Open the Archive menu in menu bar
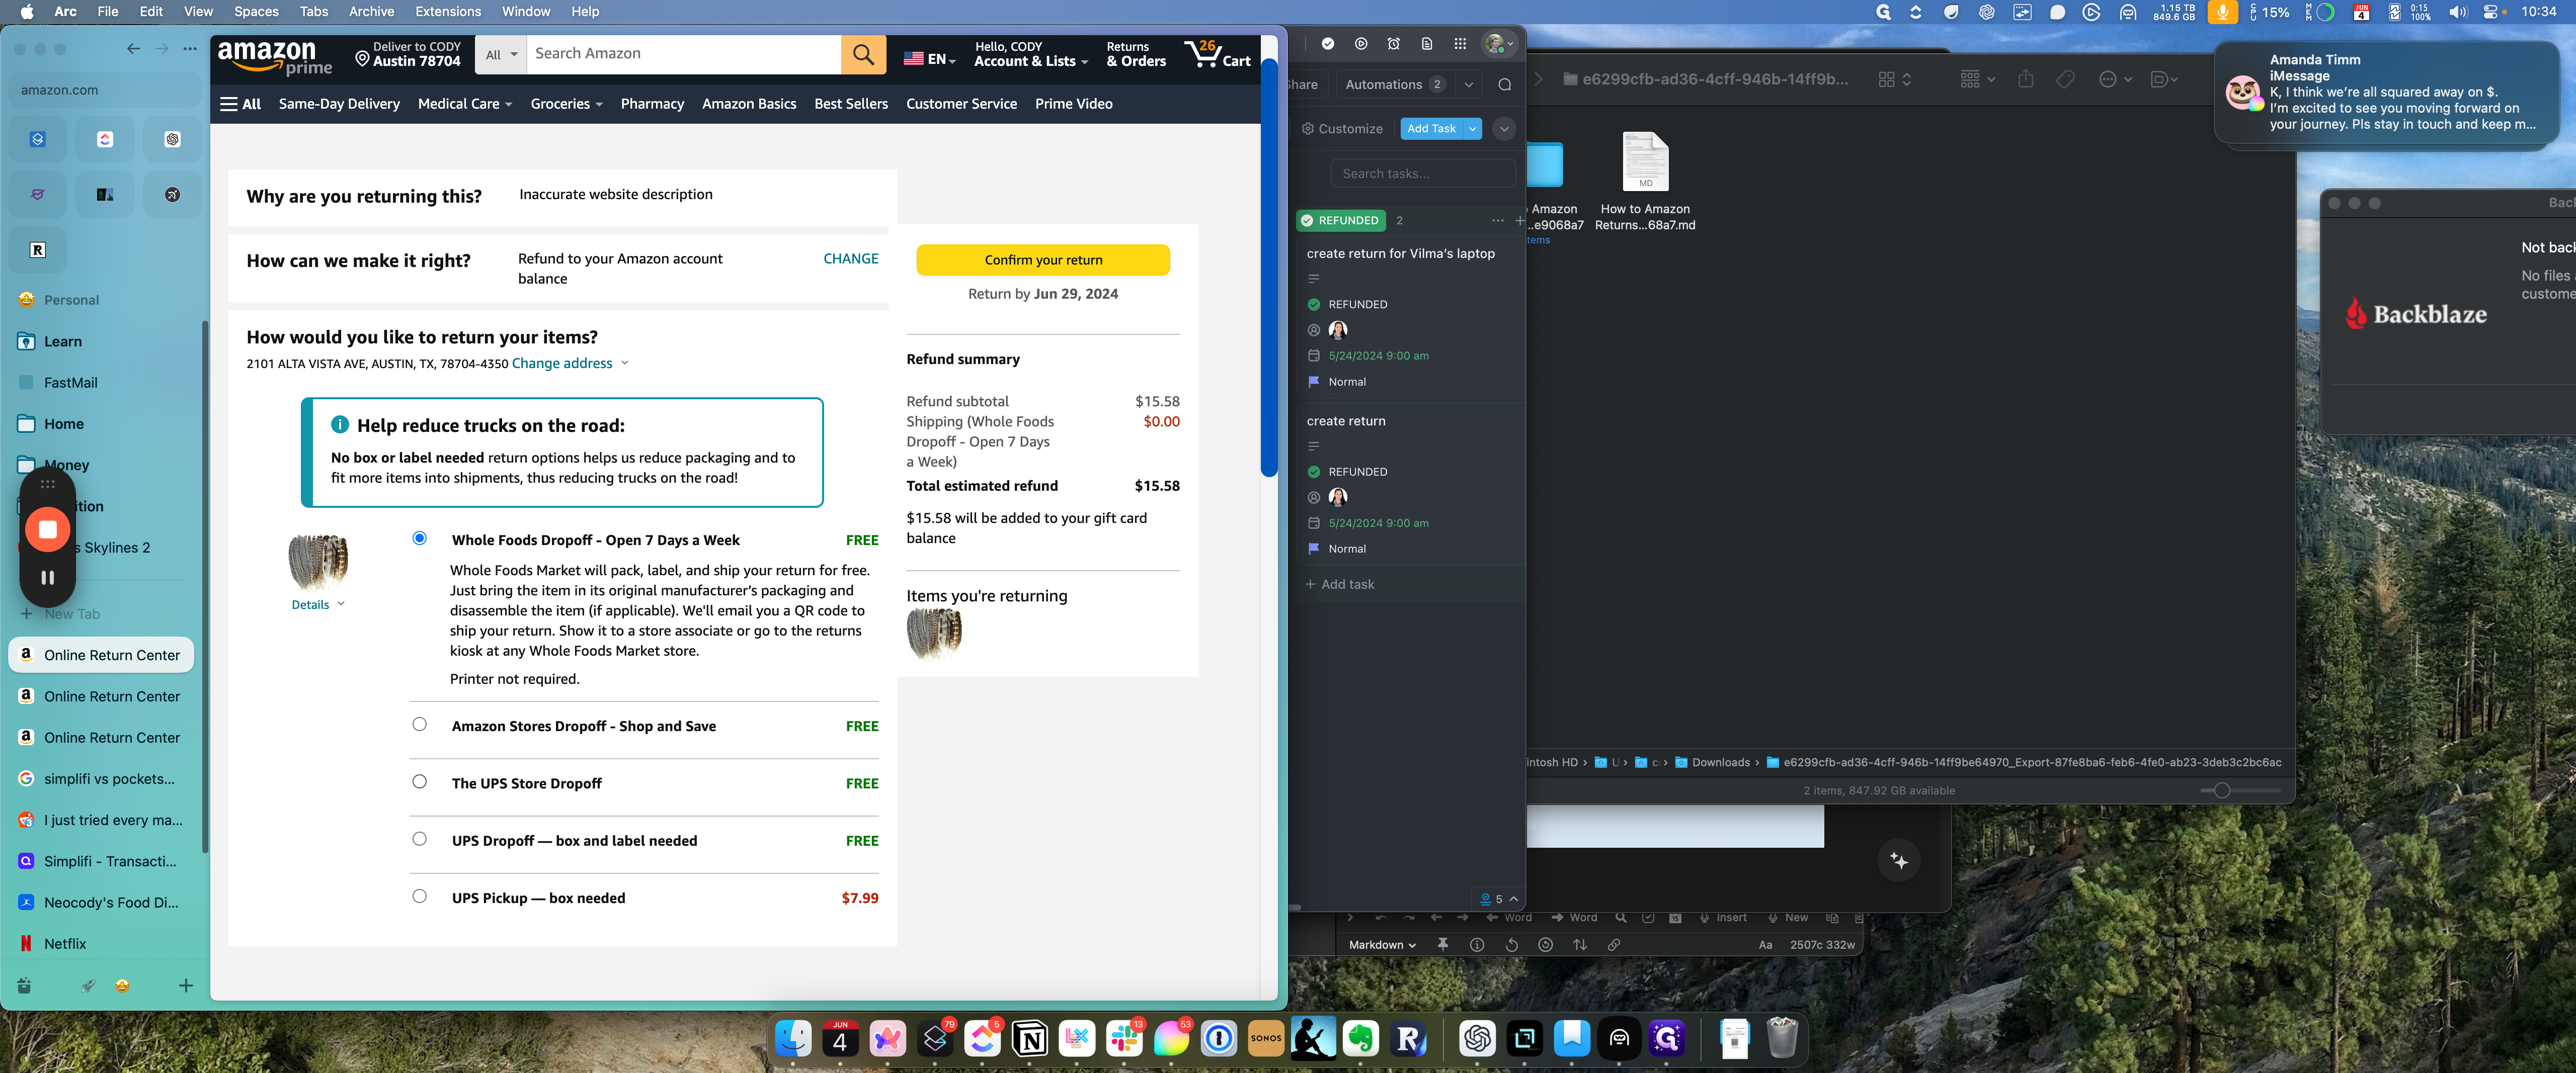 click(371, 11)
